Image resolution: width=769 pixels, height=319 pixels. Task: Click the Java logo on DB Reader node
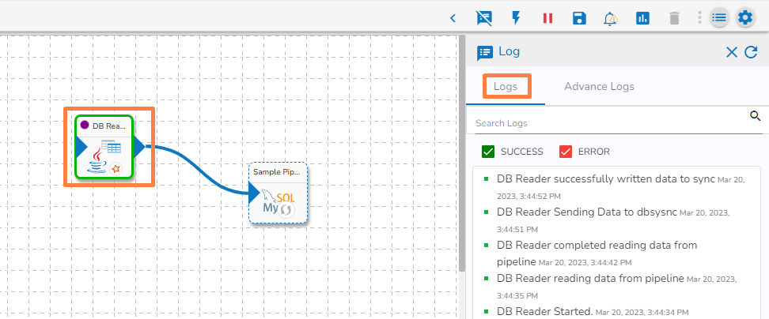tap(97, 161)
